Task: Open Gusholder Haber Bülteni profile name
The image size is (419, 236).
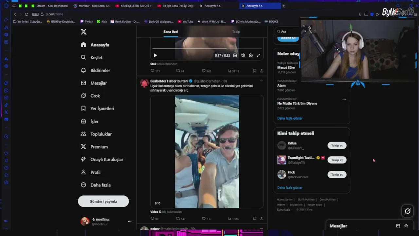Action: (169, 81)
